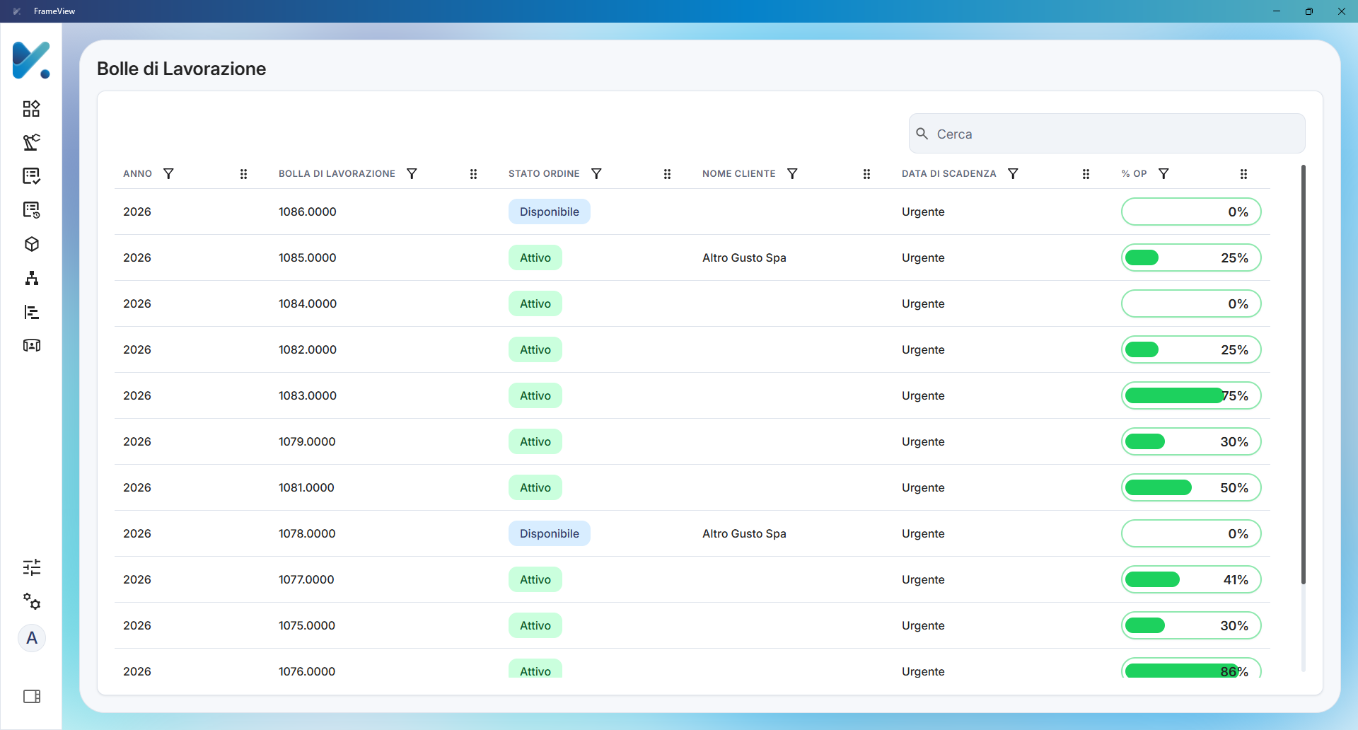The height and width of the screenshot is (730, 1358).
Task: Click Attivo badge in row 1077.0000
Action: point(535,579)
